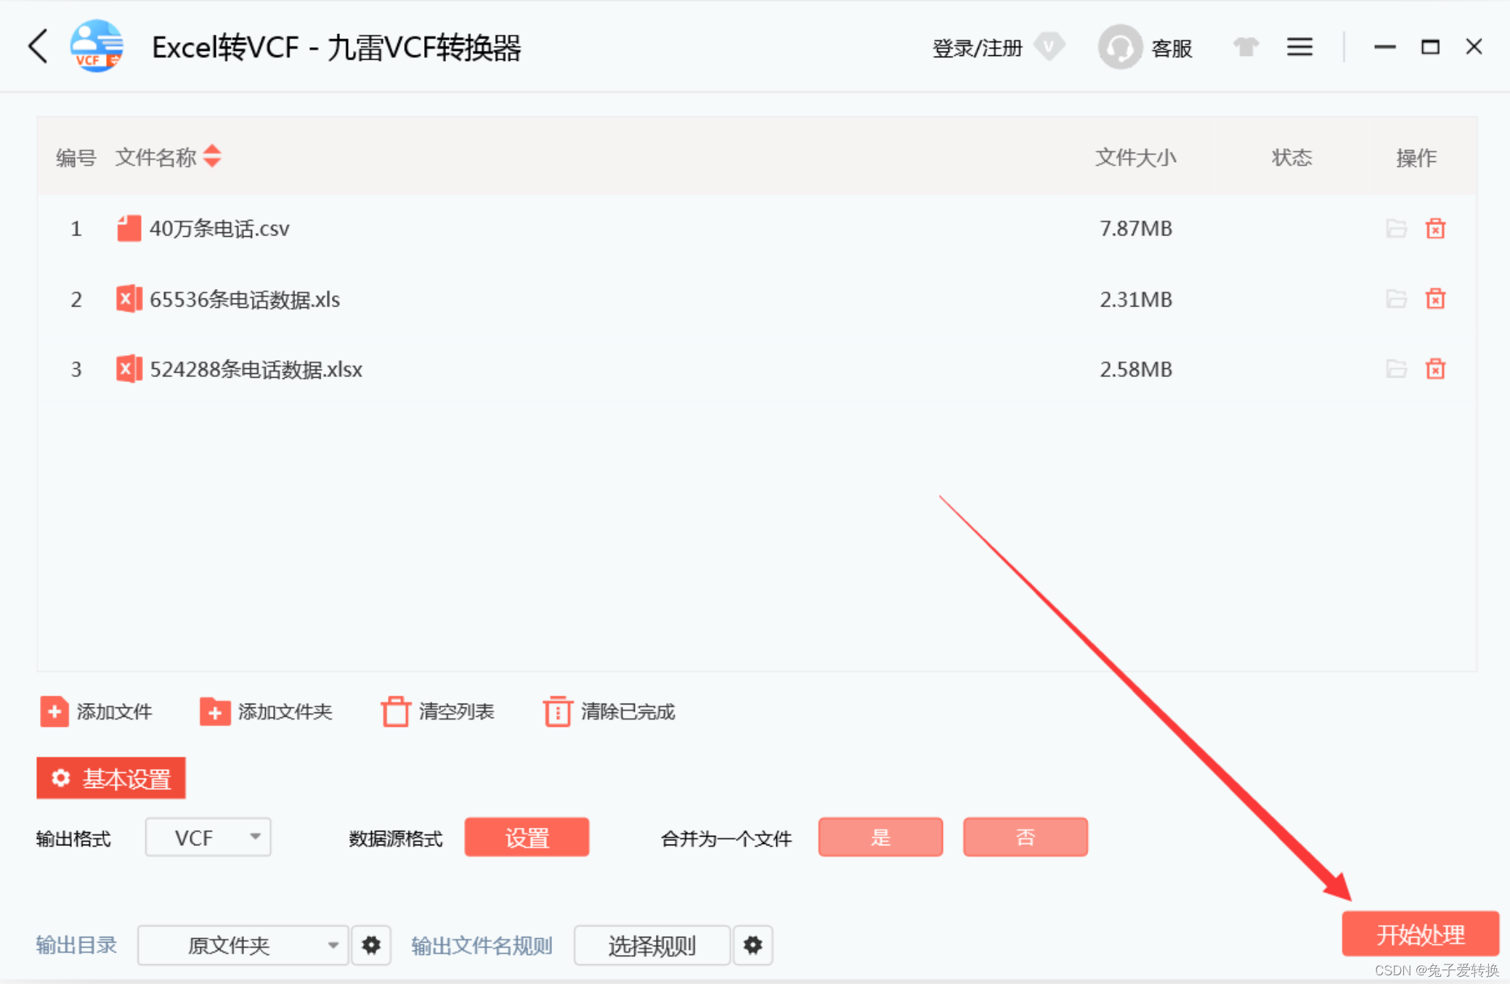Click 添加文件 to add files

click(97, 712)
